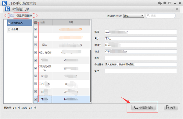Image resolution: width=183 pixels, height=119 pixels.
Task: Open the 选择微信账户 dropdown
Action: [x=134, y=16]
